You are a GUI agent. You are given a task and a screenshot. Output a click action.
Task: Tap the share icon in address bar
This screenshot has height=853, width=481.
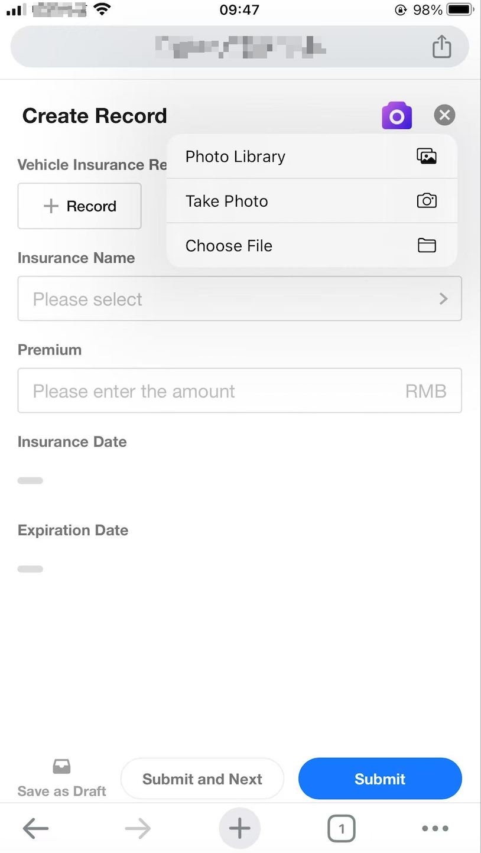tap(441, 47)
